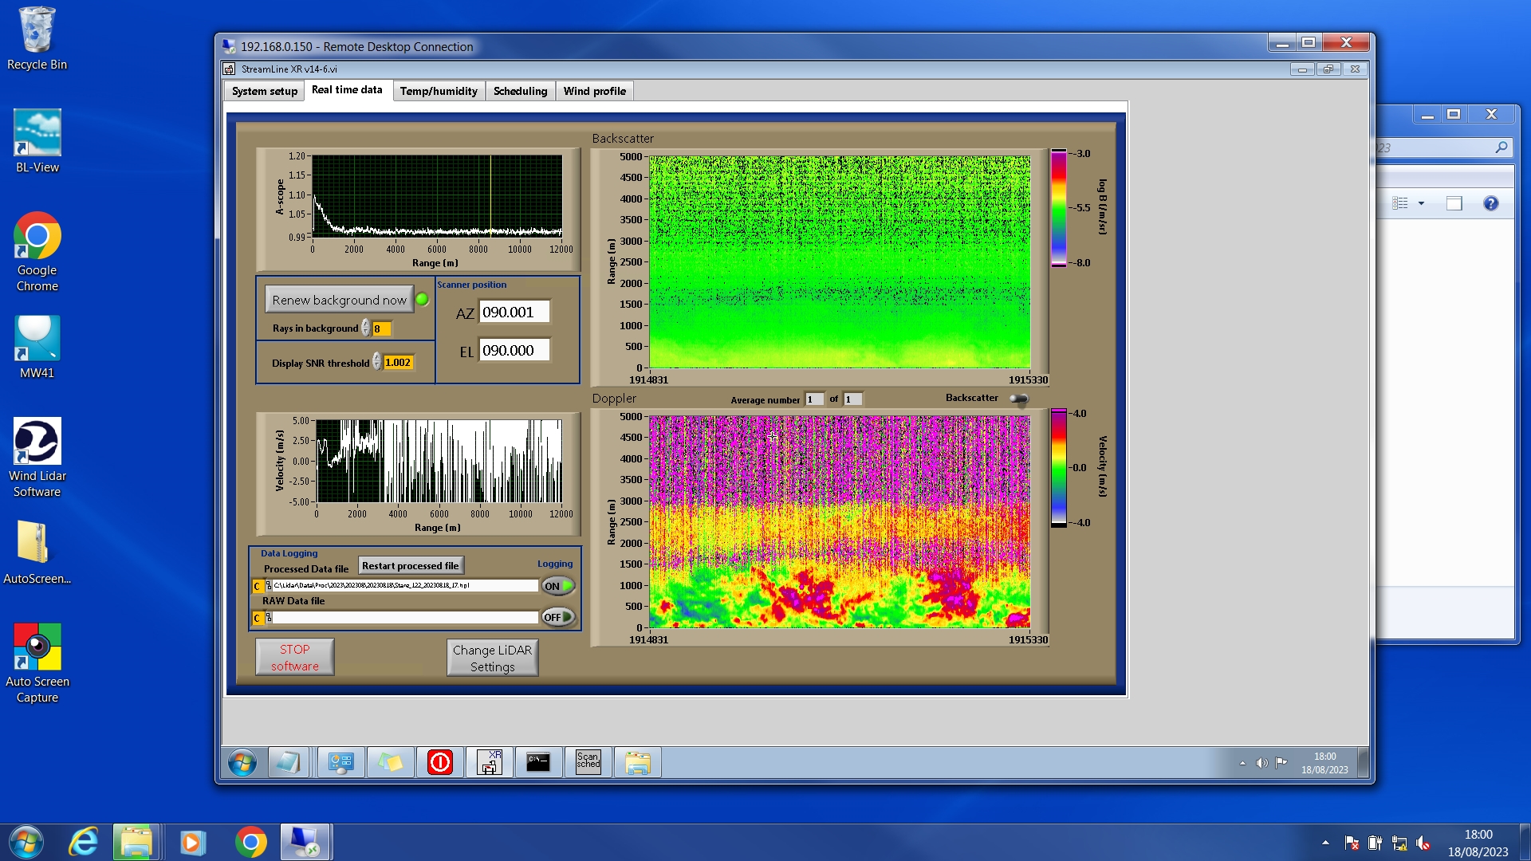
Task: Open Notepad from the remote taskbar
Action: [x=289, y=762]
